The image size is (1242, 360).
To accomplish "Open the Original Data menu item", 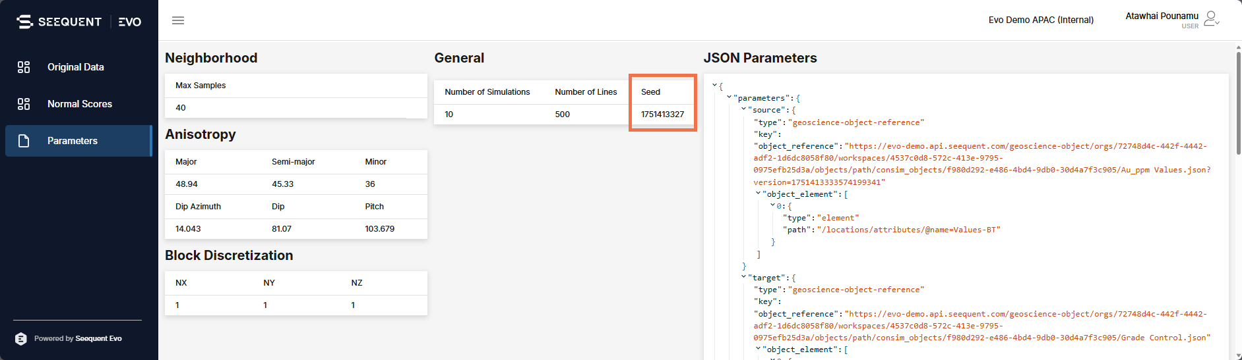I will (x=75, y=67).
